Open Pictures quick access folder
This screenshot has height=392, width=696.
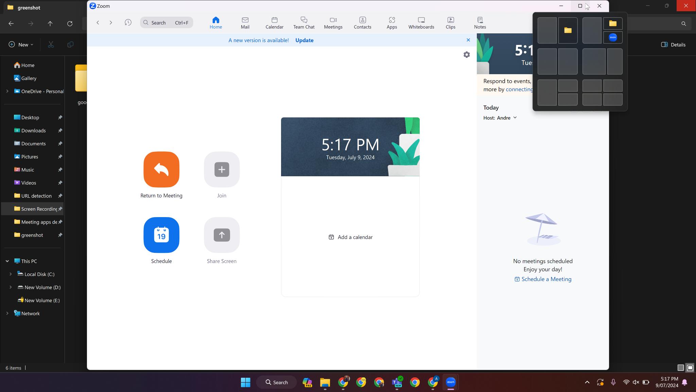(x=30, y=157)
